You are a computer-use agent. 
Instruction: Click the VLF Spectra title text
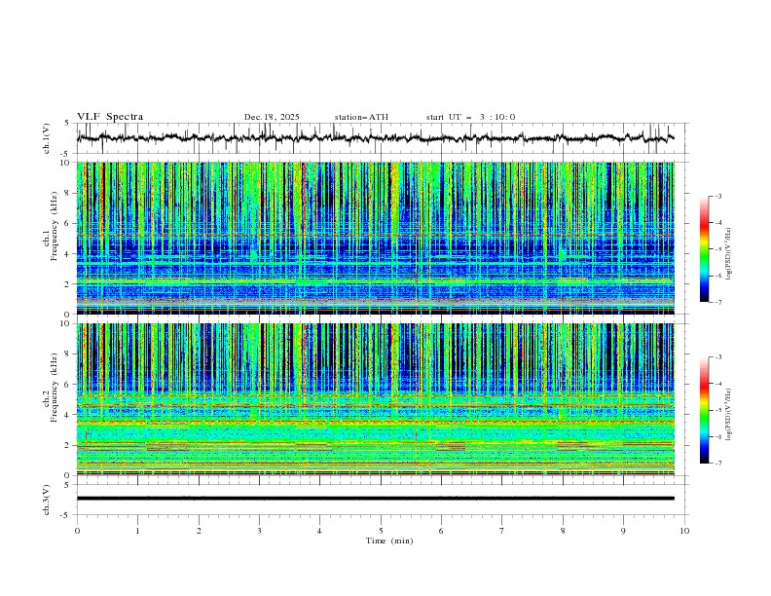[x=110, y=117]
